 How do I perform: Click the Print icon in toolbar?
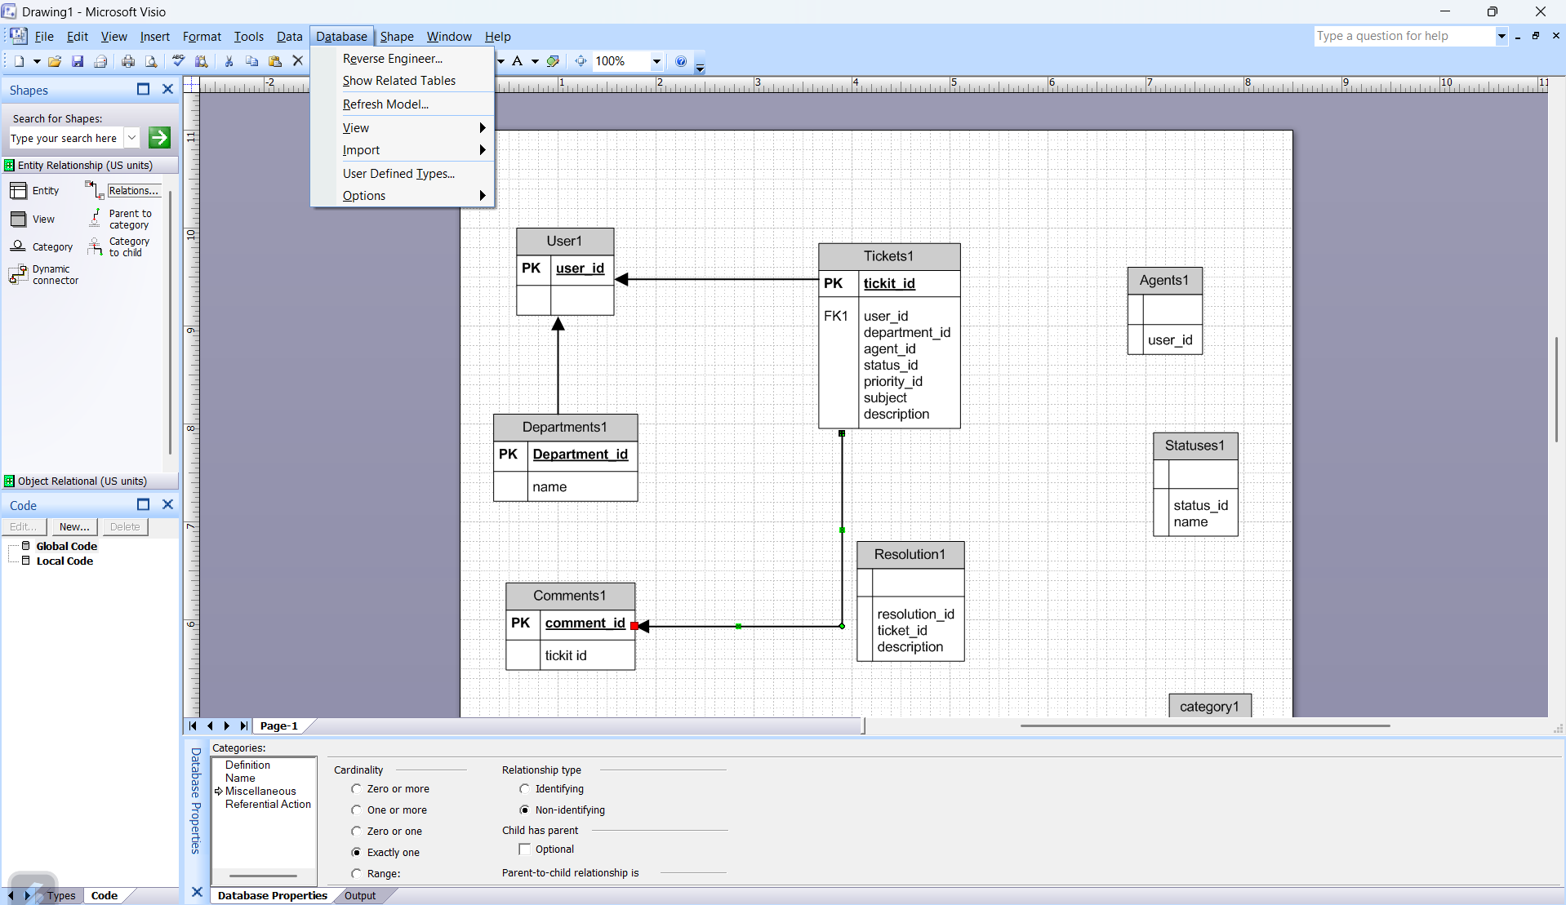pos(128,61)
